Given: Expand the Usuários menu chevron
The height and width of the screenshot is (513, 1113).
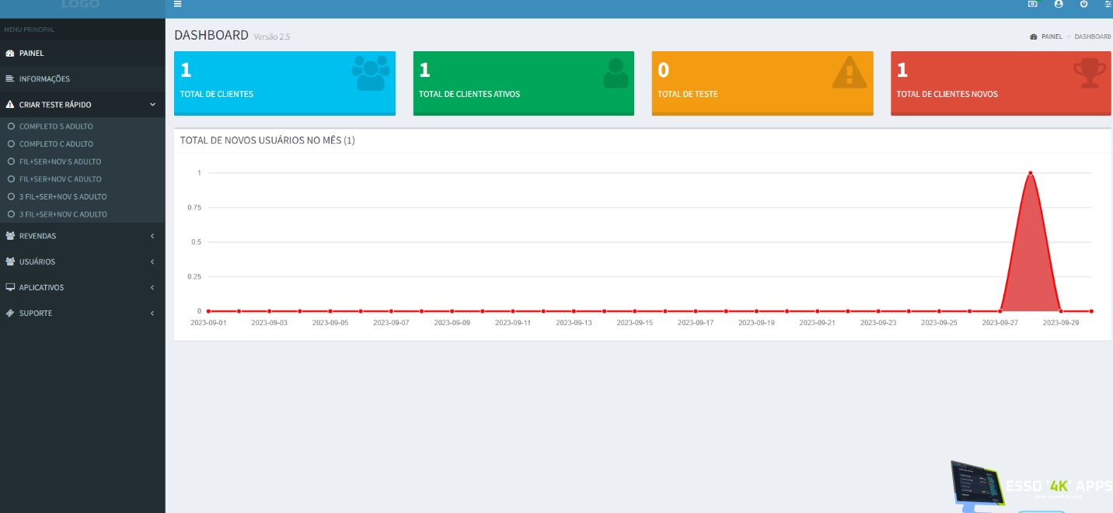Looking at the screenshot, I should (152, 262).
